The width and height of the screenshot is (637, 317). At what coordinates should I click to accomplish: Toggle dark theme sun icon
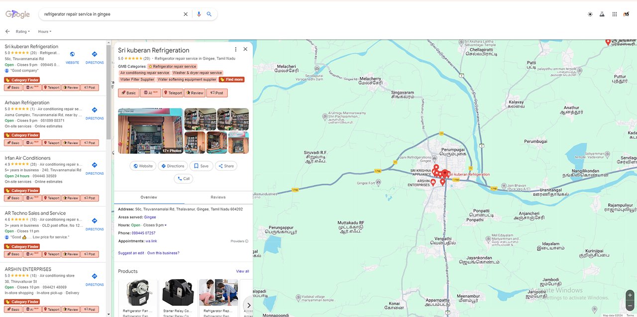tap(590, 14)
